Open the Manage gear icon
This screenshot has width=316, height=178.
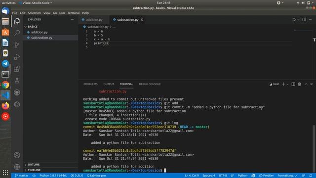pyautogui.click(x=17, y=167)
